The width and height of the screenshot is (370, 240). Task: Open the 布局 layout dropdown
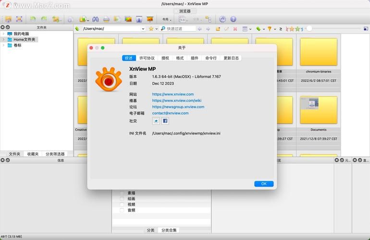coord(167,19)
